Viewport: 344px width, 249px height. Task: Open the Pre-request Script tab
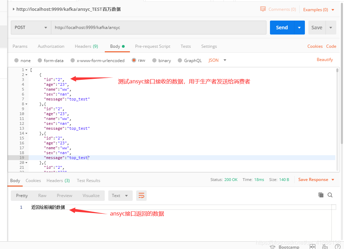153,46
